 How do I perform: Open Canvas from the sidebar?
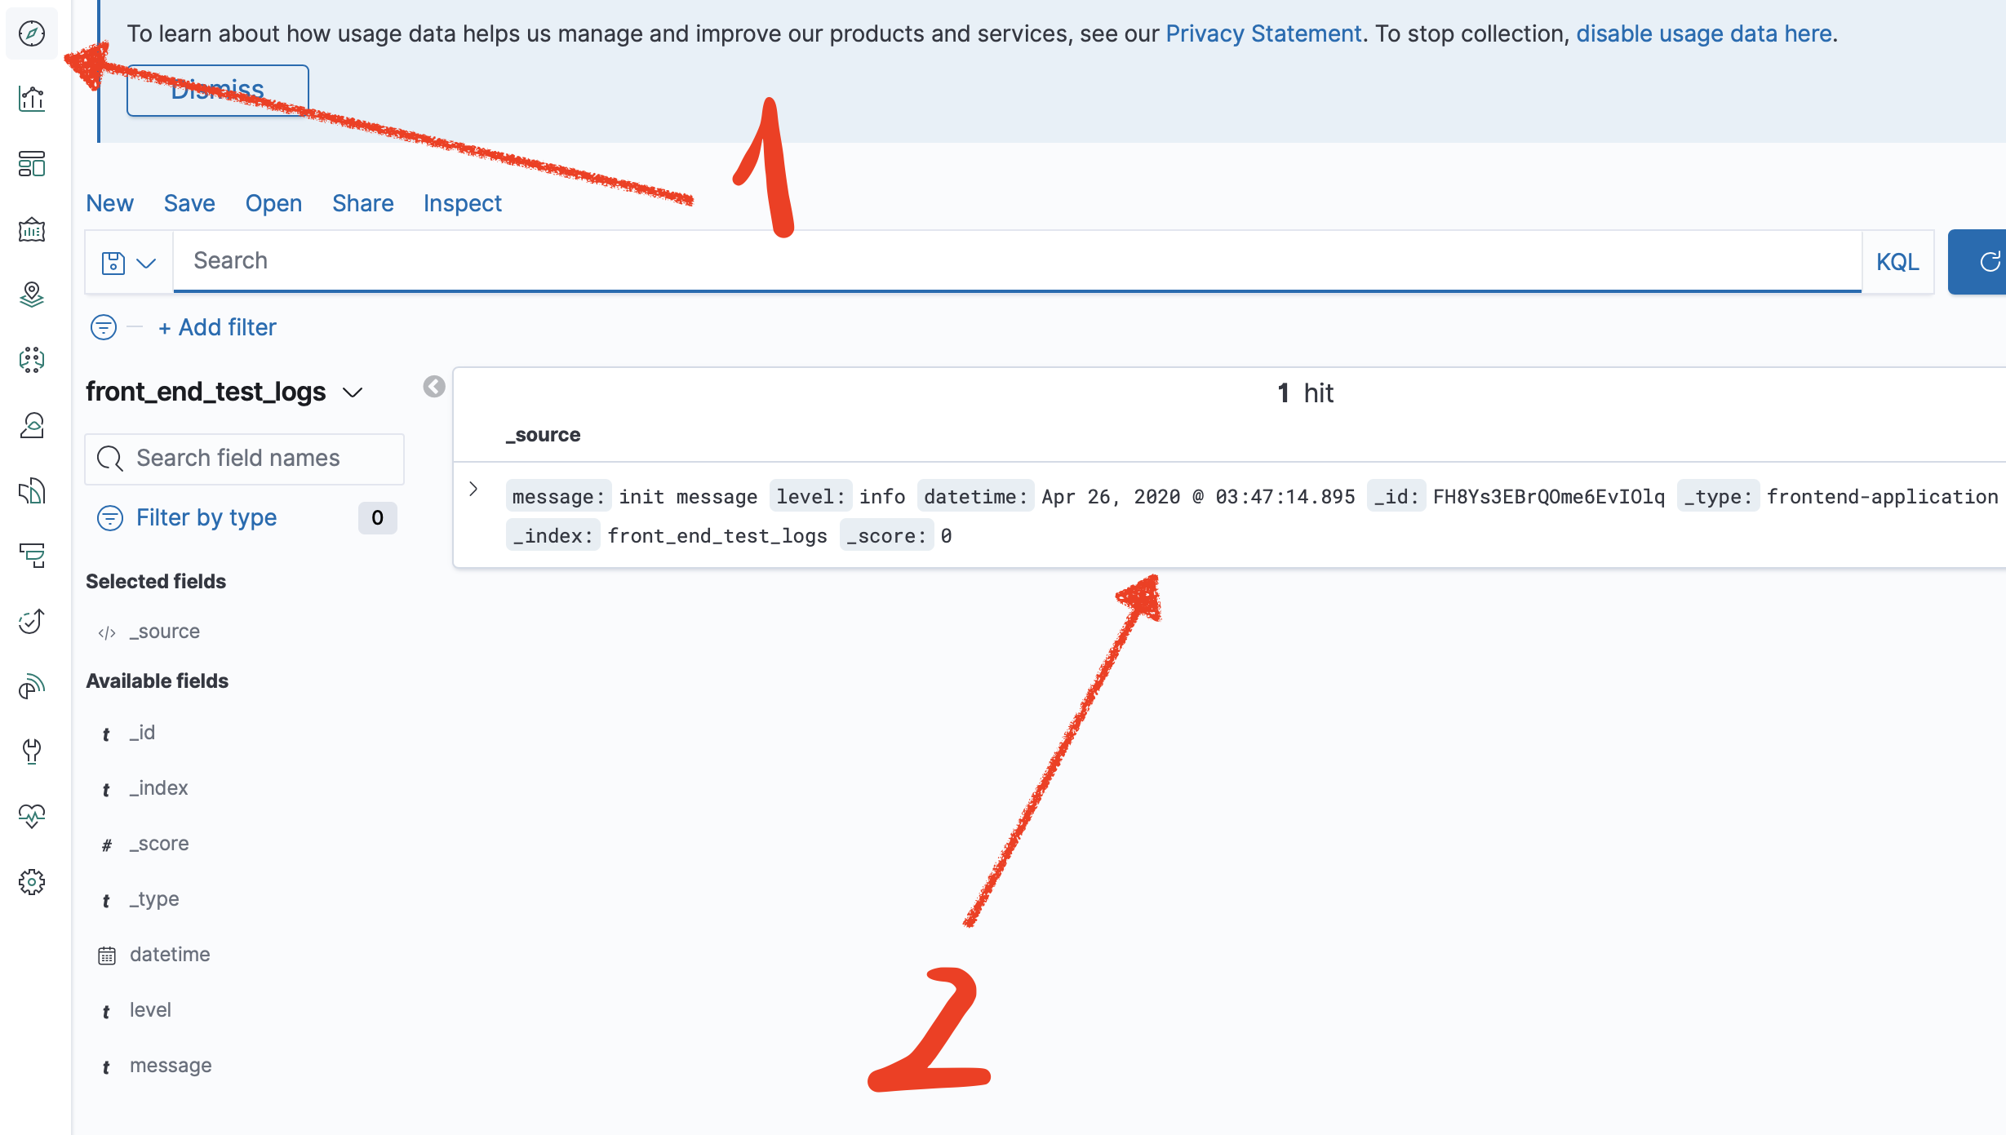pos(32,230)
